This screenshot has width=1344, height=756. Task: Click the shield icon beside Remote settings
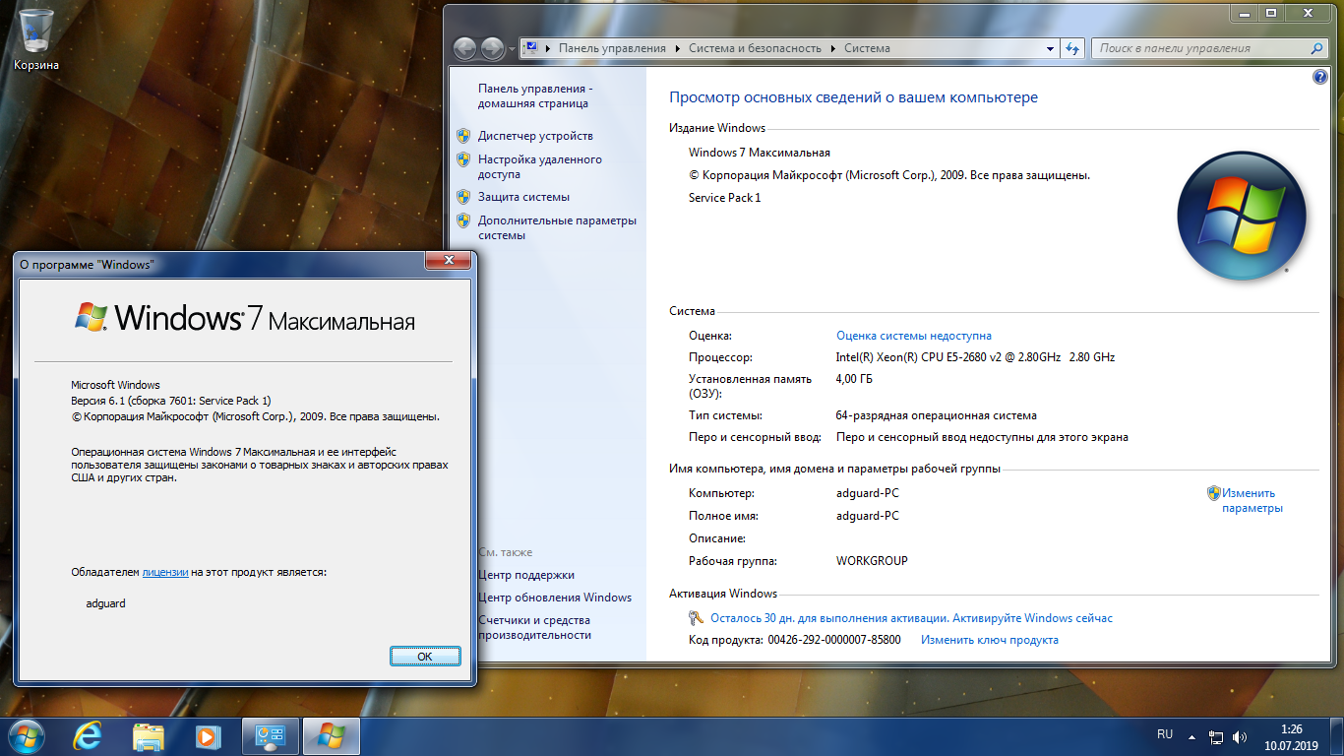point(463,159)
